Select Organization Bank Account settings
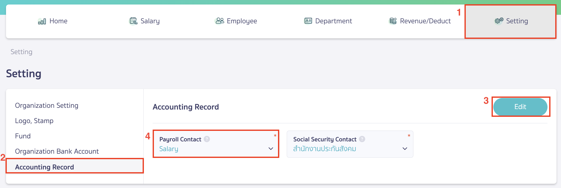Viewport: 561px width, 188px height. pos(57,151)
